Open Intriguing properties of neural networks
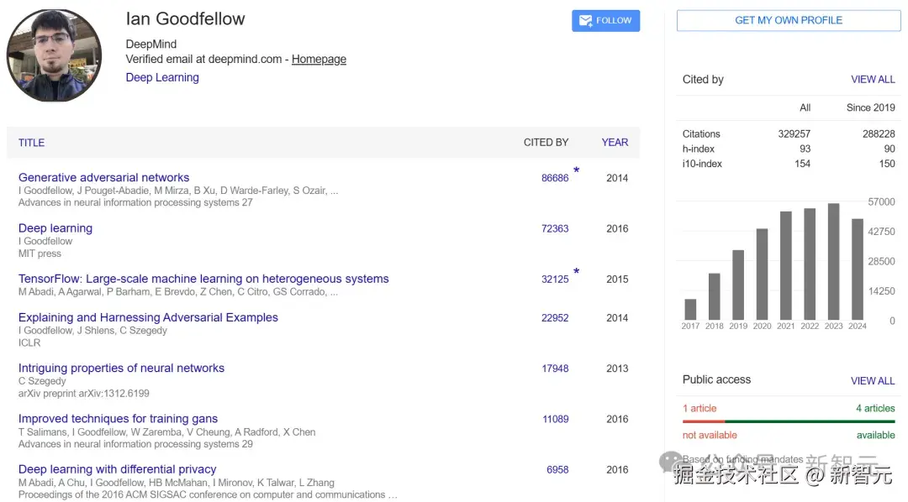 [121, 369]
